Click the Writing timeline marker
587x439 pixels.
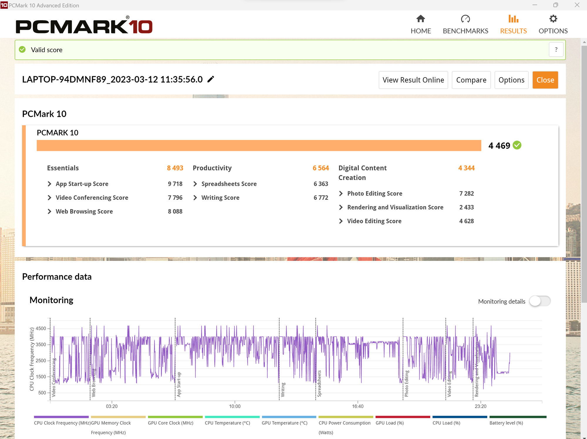click(283, 390)
